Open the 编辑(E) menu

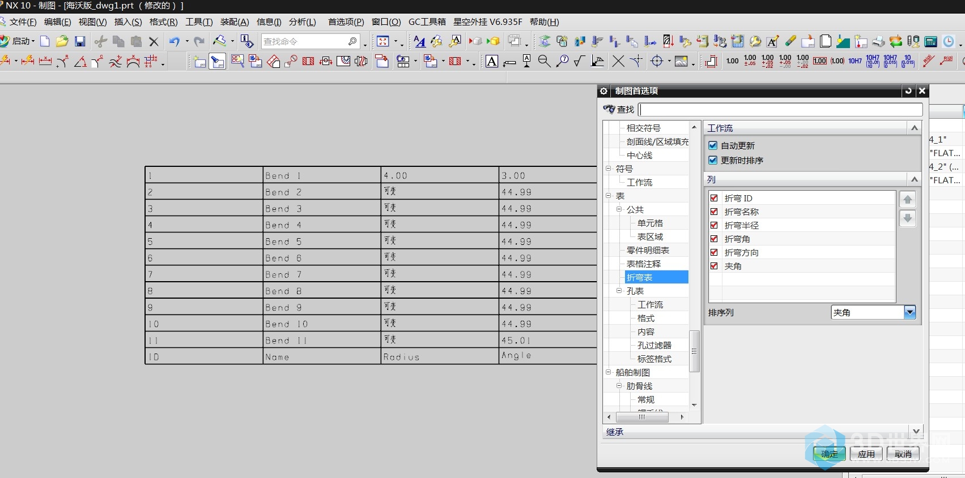pos(57,21)
